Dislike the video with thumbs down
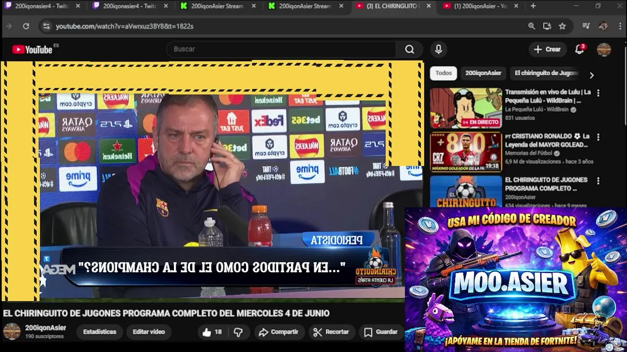The image size is (627, 352). click(238, 332)
